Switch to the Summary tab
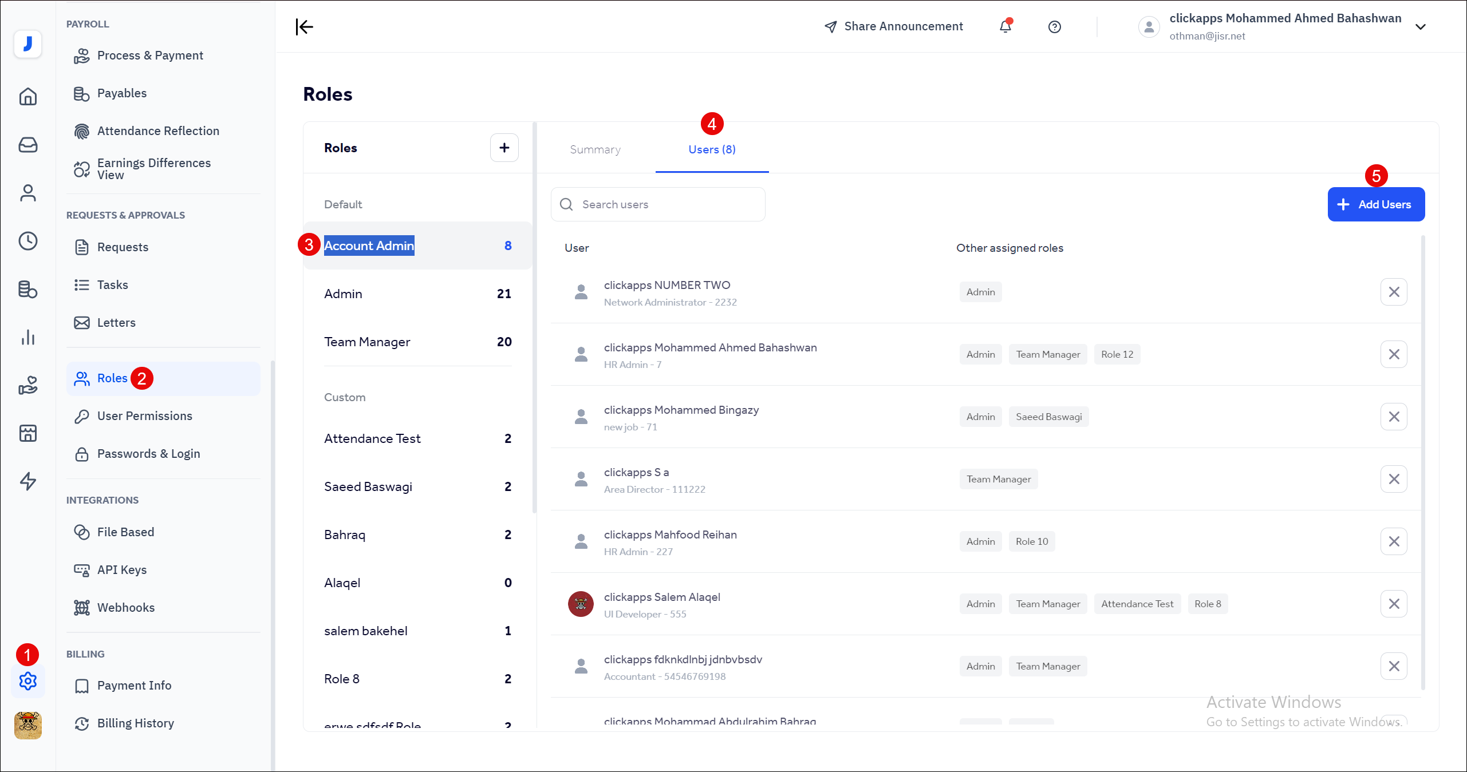The height and width of the screenshot is (772, 1467). click(x=595, y=149)
